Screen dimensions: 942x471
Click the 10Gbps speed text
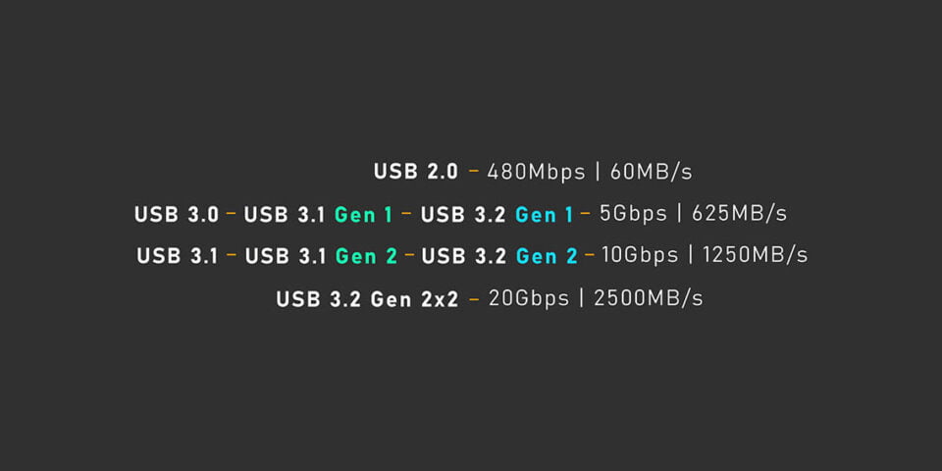640,255
